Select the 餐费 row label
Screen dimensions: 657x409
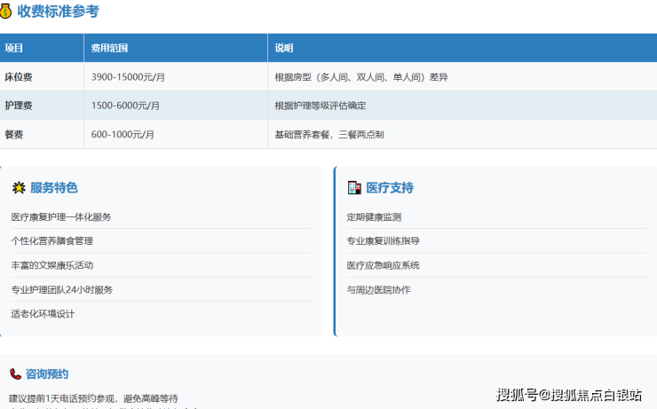pos(14,135)
